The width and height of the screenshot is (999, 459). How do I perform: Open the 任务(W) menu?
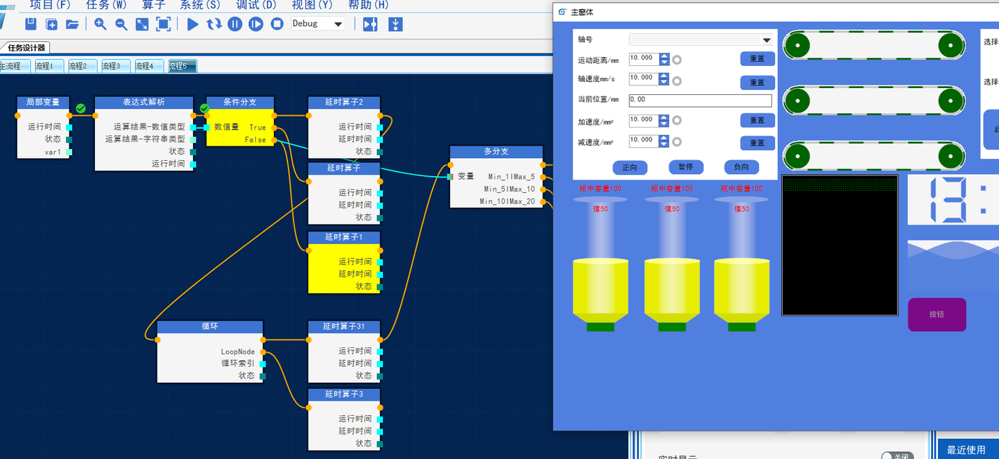click(106, 5)
